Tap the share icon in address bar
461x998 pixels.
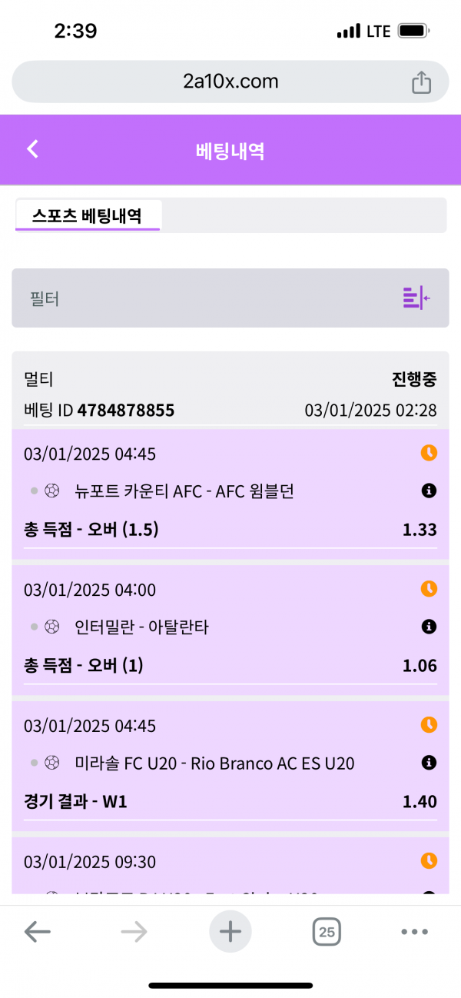pyautogui.click(x=421, y=82)
